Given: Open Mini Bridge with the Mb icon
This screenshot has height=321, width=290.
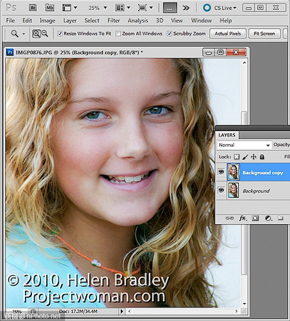Looking at the screenshot, I should [x=50, y=8].
